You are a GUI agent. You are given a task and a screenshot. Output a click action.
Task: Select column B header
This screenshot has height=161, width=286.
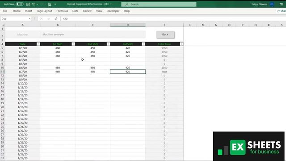[58, 25]
